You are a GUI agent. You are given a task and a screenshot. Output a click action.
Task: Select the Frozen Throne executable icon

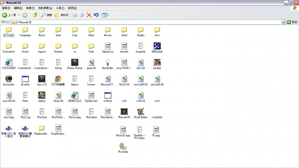coord(74,62)
